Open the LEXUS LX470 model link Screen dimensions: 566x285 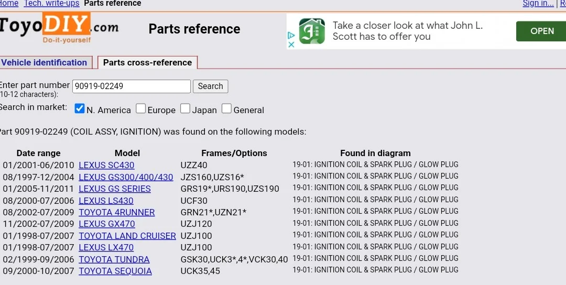(x=106, y=247)
